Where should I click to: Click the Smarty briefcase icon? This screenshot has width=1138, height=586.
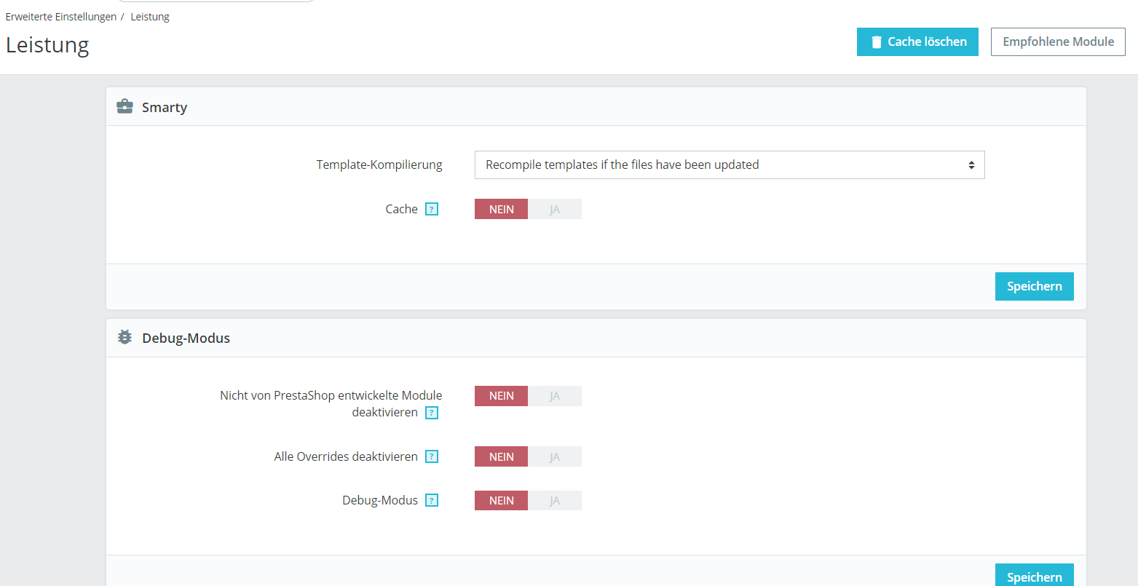pos(125,107)
